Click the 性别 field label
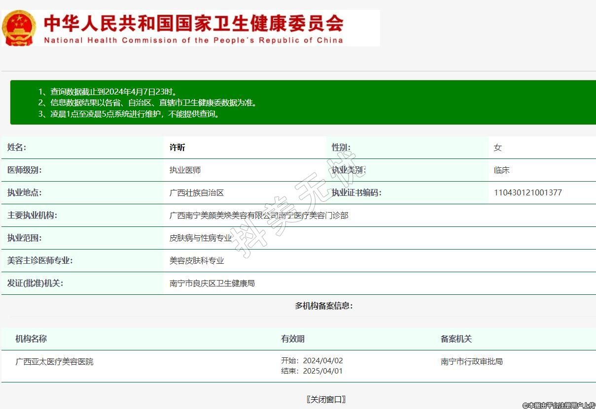 341,148
